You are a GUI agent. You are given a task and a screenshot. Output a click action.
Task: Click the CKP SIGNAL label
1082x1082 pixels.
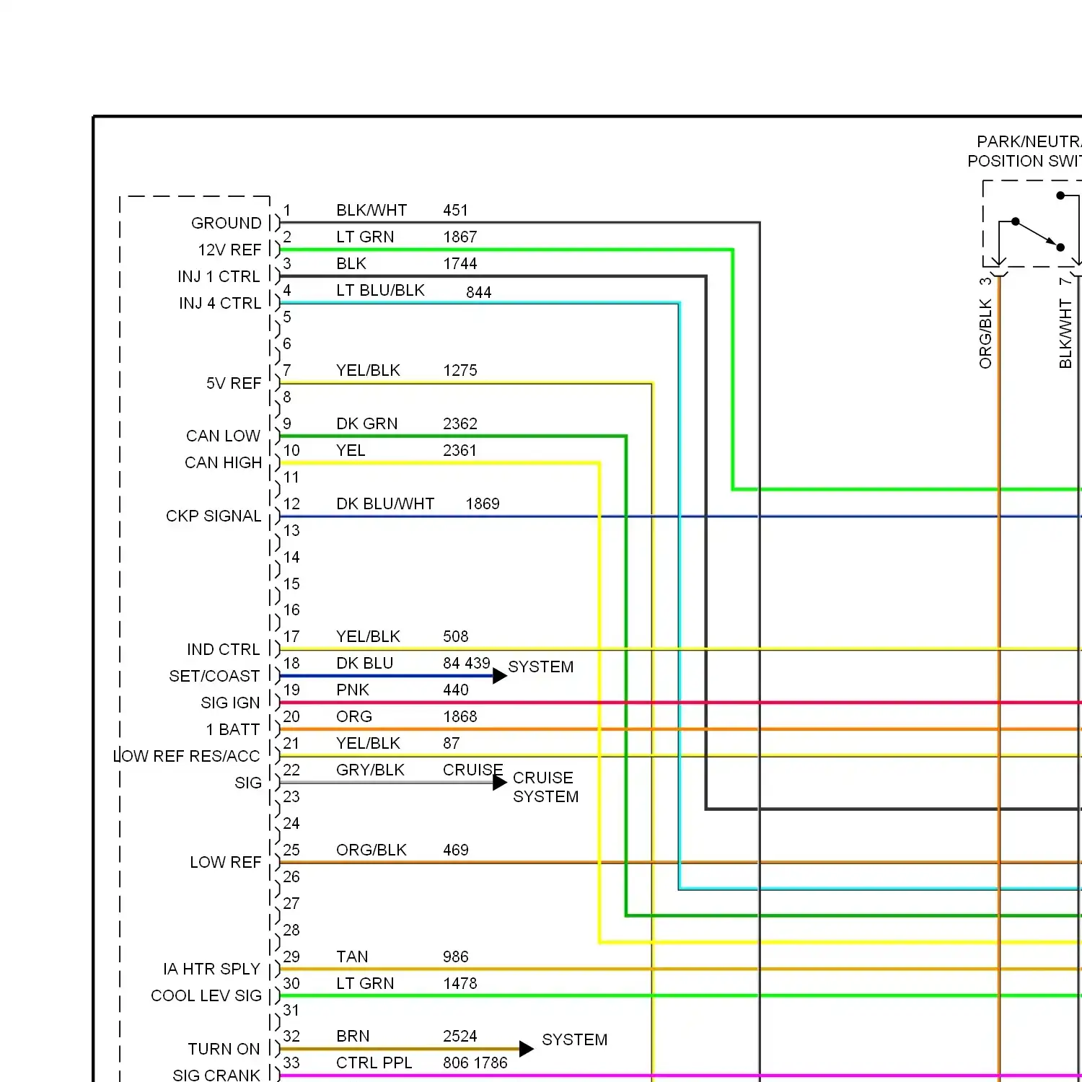[x=214, y=516]
